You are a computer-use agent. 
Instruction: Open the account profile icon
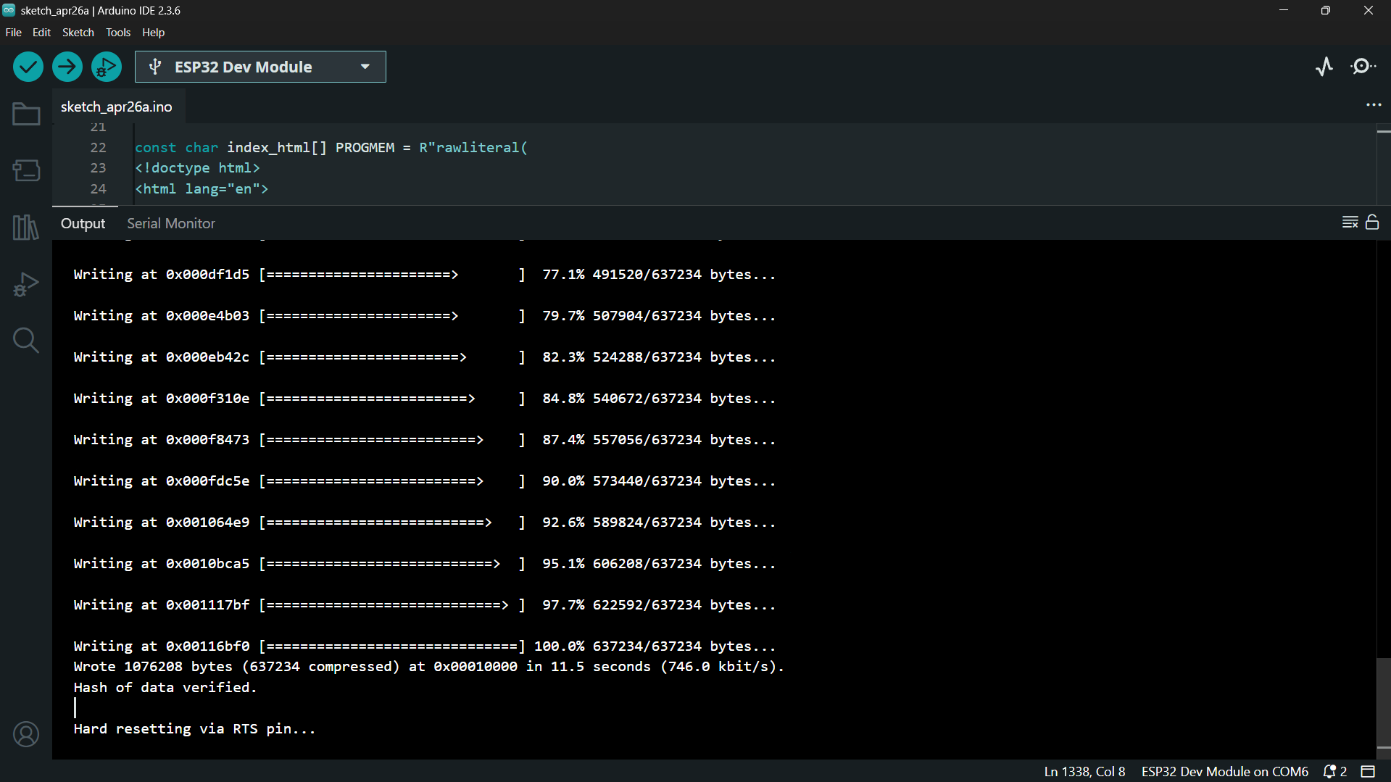tap(26, 734)
